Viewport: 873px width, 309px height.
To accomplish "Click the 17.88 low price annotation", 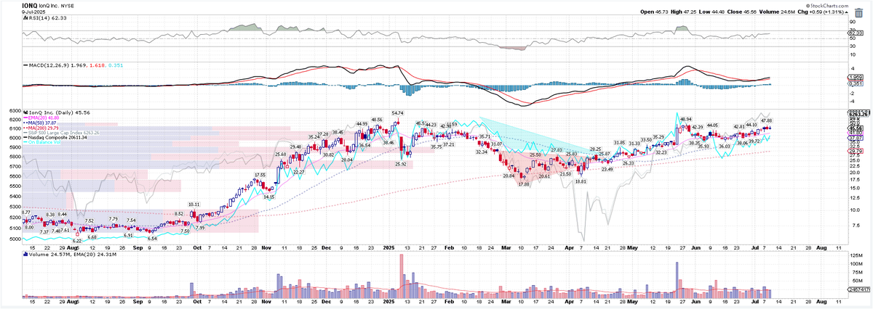I will (522, 184).
